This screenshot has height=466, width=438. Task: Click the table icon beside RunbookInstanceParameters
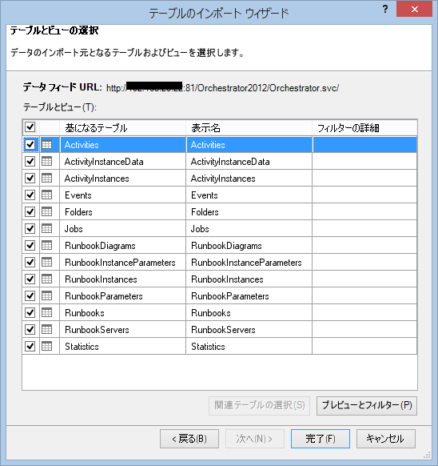46,262
